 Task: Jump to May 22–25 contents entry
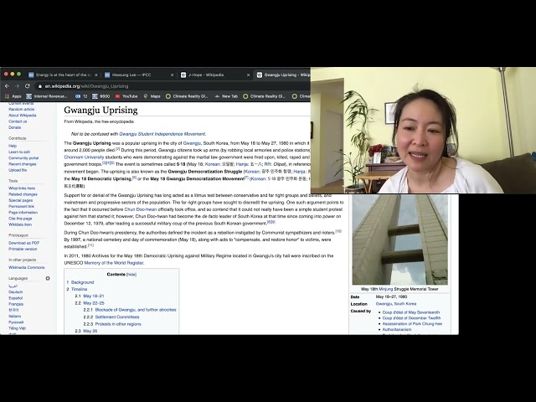coord(94,303)
